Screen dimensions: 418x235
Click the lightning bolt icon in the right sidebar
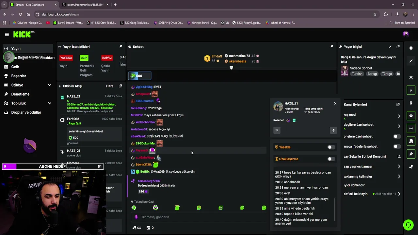coord(411,90)
